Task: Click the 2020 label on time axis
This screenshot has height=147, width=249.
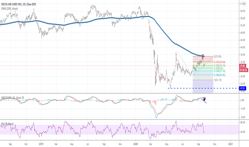Action: 136,144
